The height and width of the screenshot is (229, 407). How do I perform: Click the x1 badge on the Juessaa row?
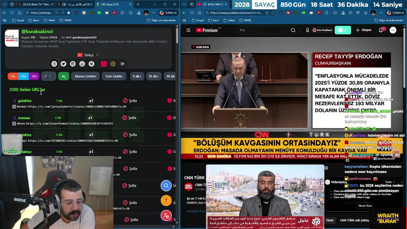90,118
